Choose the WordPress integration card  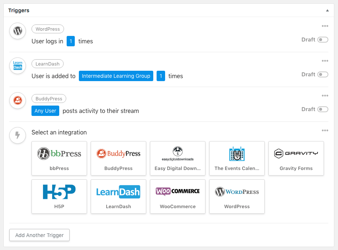pyautogui.click(x=237, y=197)
